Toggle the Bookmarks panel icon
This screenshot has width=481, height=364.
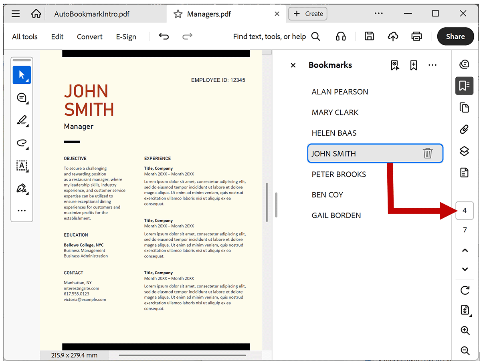465,86
